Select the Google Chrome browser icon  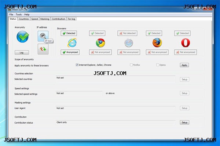click(x=100, y=43)
